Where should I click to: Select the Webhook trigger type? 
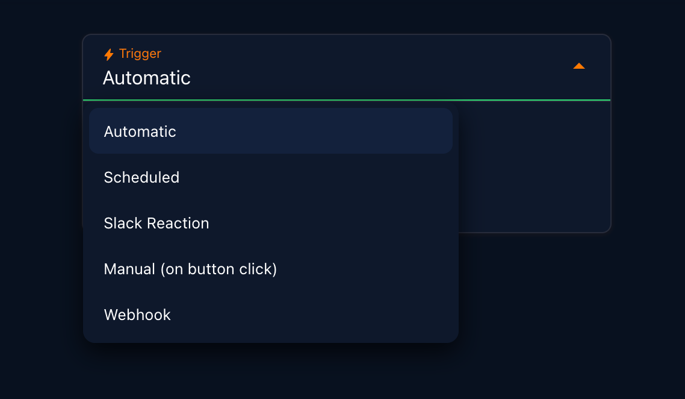click(137, 315)
